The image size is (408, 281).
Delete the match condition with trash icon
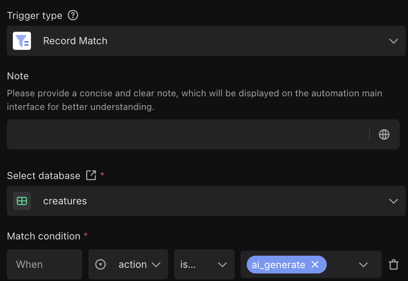[394, 265]
